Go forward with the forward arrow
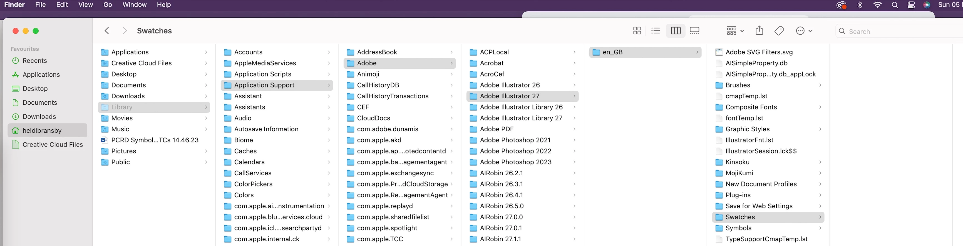The width and height of the screenshot is (963, 246). [x=125, y=30]
